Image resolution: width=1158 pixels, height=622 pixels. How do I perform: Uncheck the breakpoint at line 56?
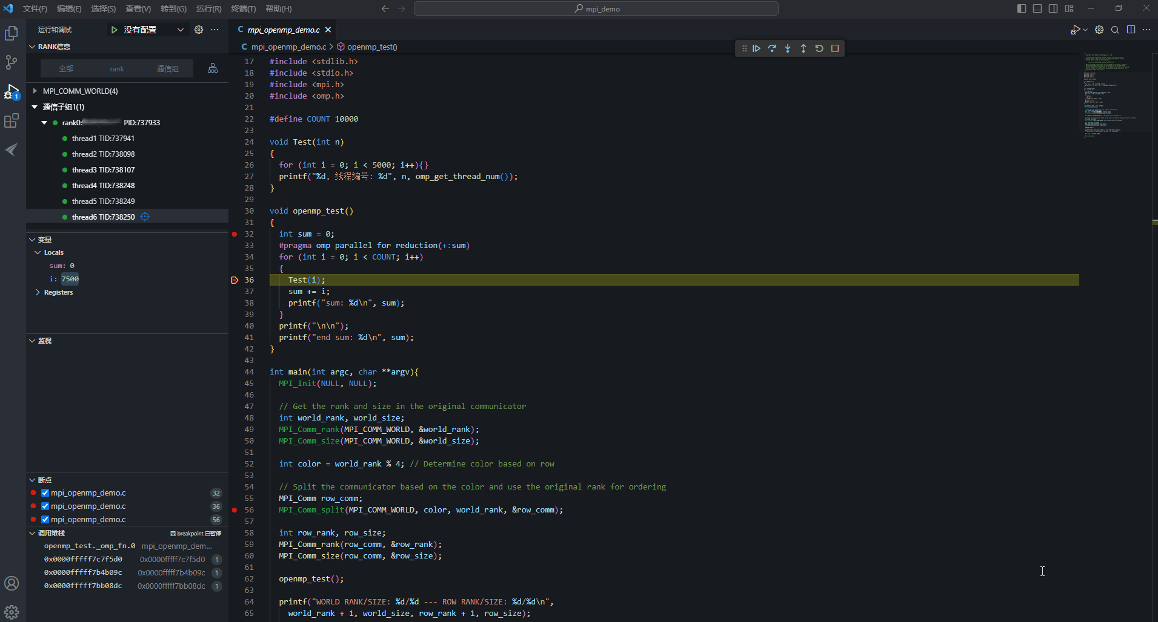tap(45, 520)
